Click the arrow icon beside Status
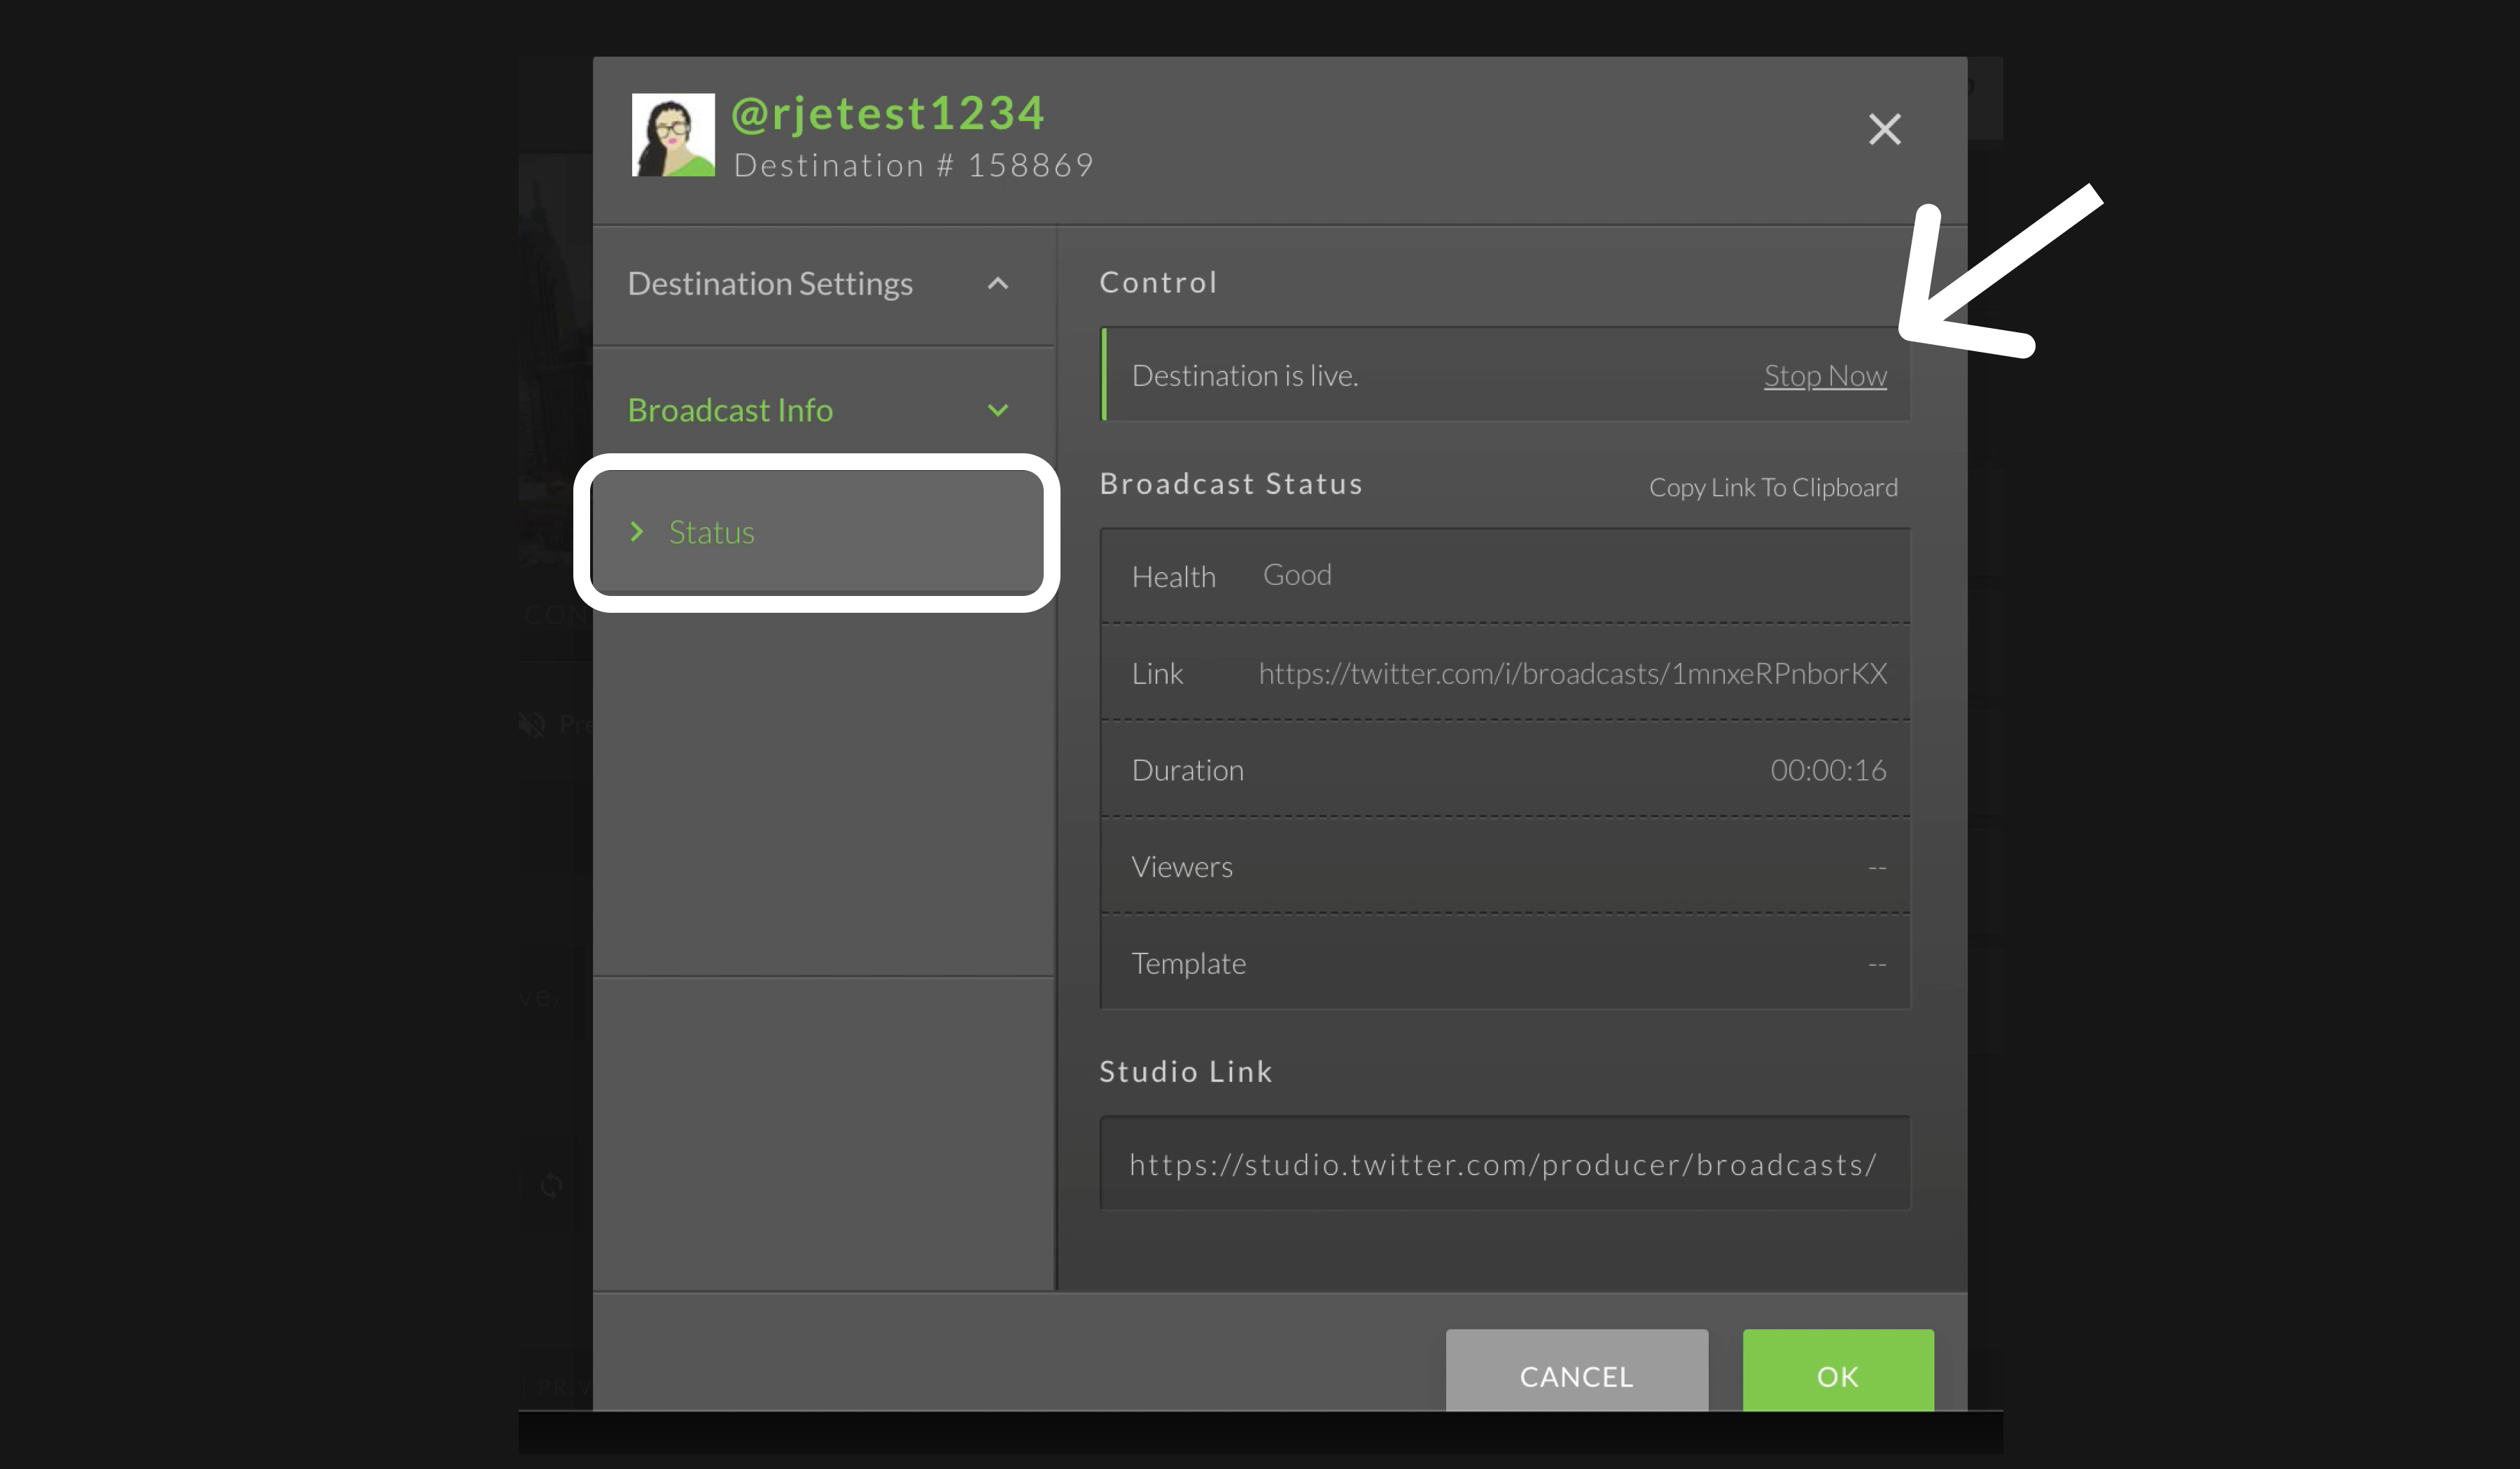The height and width of the screenshot is (1469, 2520). point(637,532)
